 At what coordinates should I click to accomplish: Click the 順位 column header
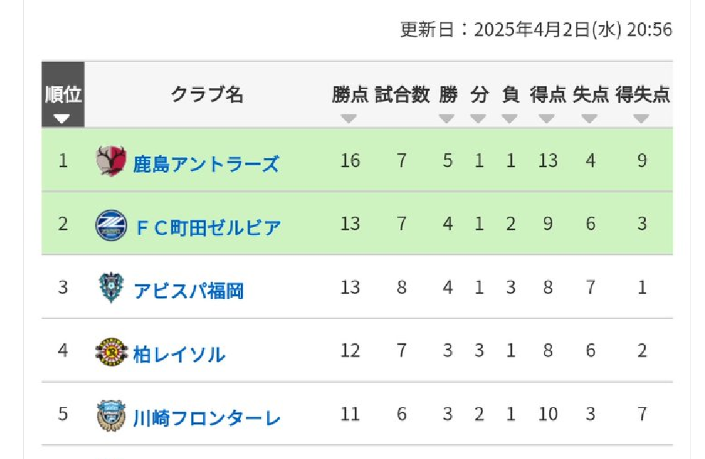click(x=63, y=95)
